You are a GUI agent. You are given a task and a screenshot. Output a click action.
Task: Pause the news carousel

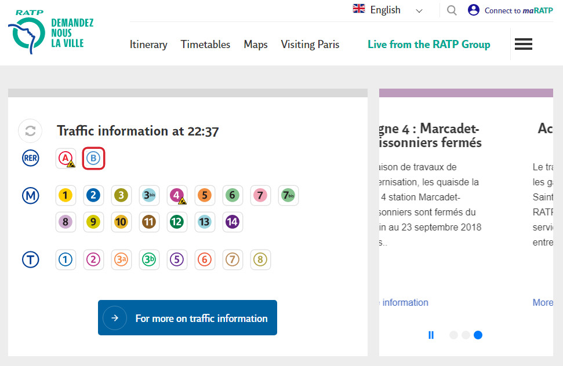[431, 335]
